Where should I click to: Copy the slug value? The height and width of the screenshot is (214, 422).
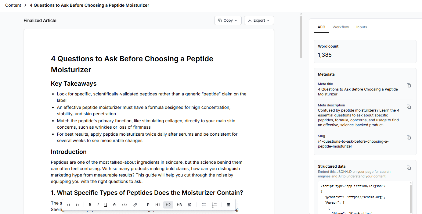click(409, 138)
